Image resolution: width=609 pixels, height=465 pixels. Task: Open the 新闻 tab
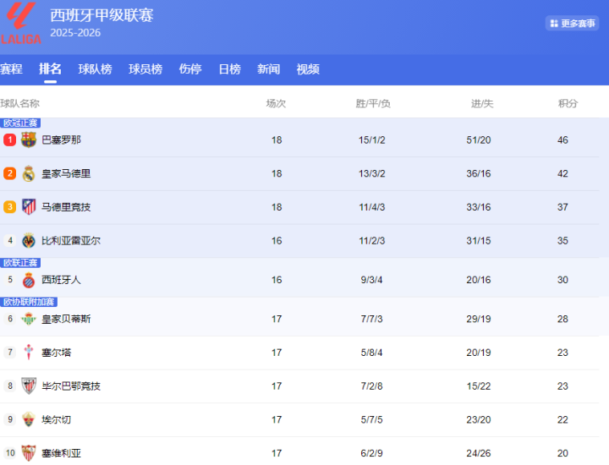click(x=268, y=69)
